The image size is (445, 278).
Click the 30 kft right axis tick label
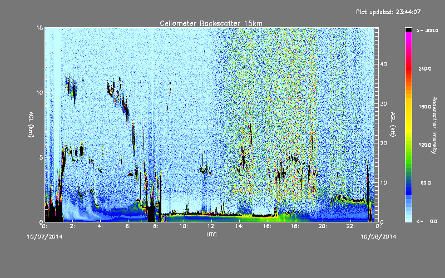[x=383, y=103]
